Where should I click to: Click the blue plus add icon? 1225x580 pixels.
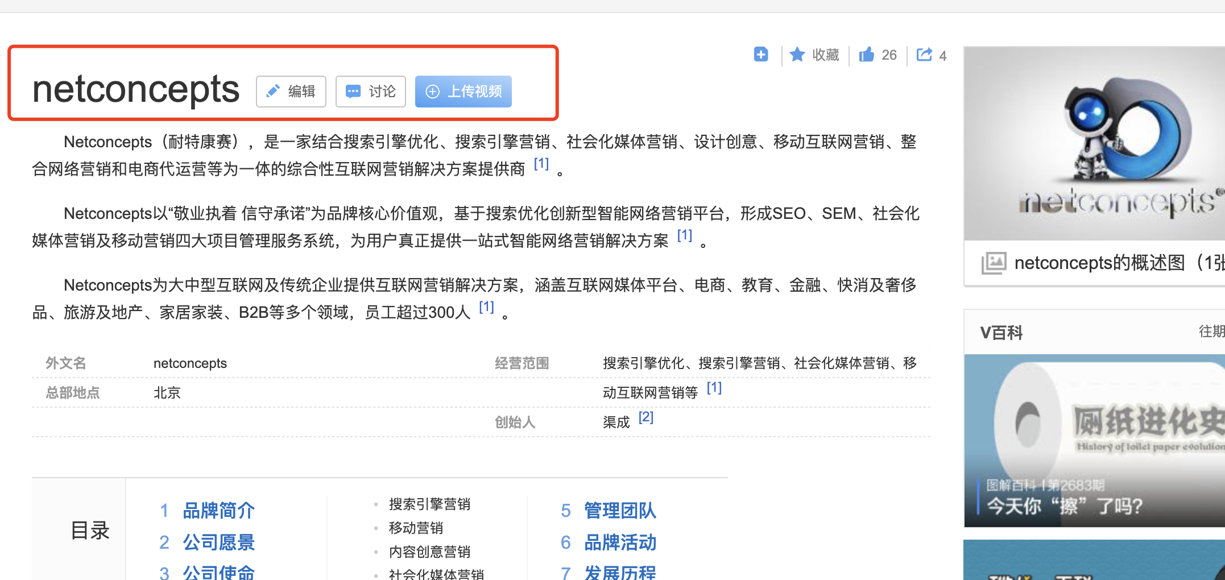point(761,55)
